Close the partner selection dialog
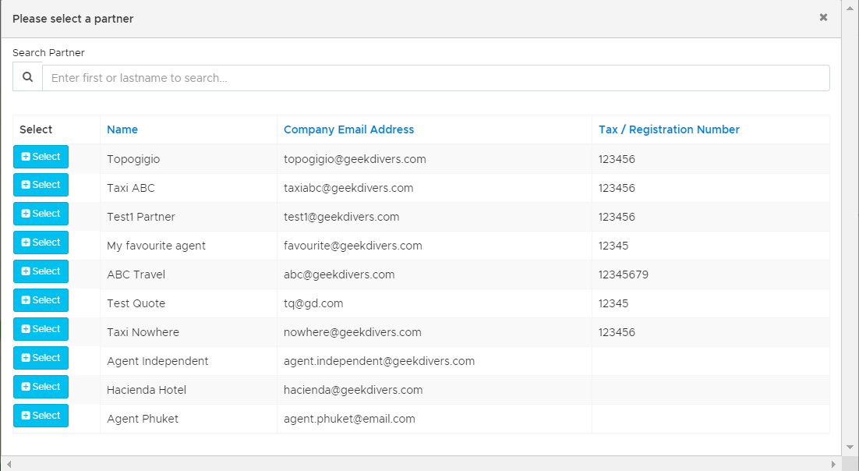This screenshot has width=859, height=471. tap(823, 18)
